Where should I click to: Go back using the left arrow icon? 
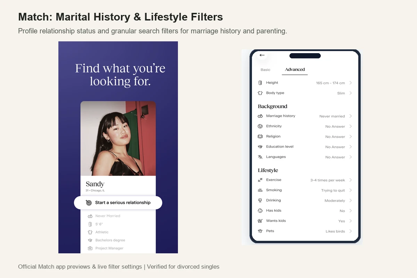(262, 55)
